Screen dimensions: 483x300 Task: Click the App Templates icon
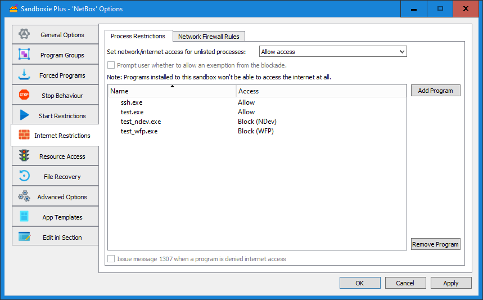point(24,217)
